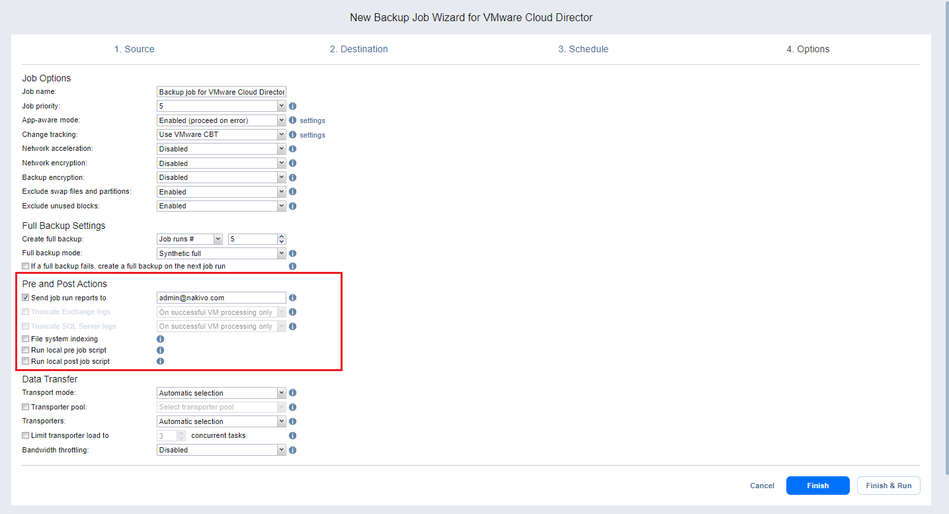Open settings link next to App-aware mode
The image size is (949, 514).
[x=312, y=120]
